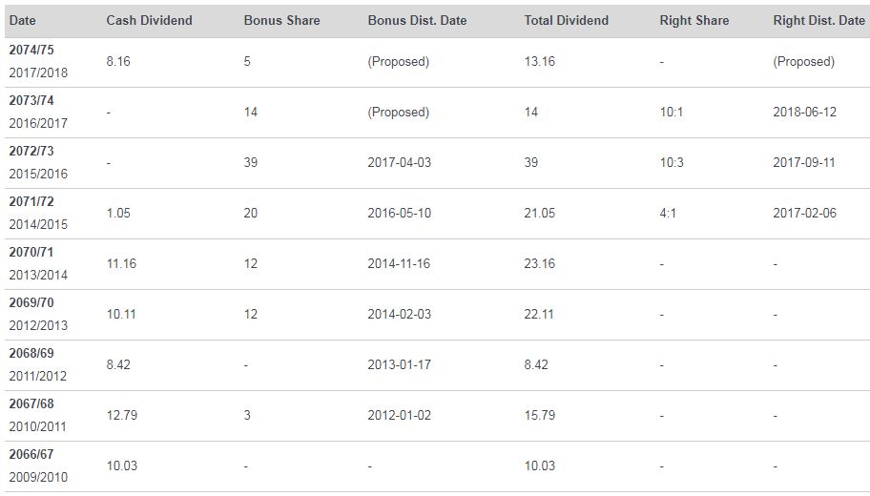Click the Bonus Share column header
Screen dimensions: 870x496
281,21
